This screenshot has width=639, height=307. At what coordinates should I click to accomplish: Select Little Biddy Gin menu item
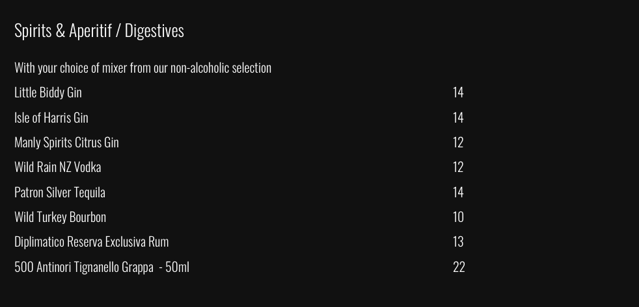click(x=48, y=92)
